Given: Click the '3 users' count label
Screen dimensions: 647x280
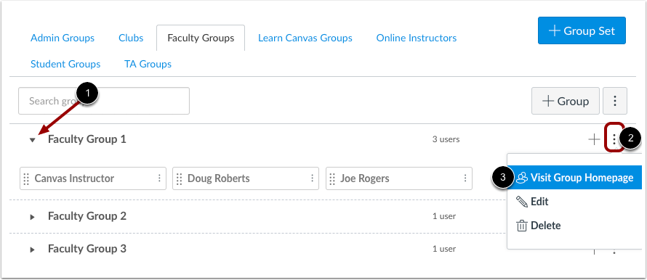Looking at the screenshot, I should 446,139.
